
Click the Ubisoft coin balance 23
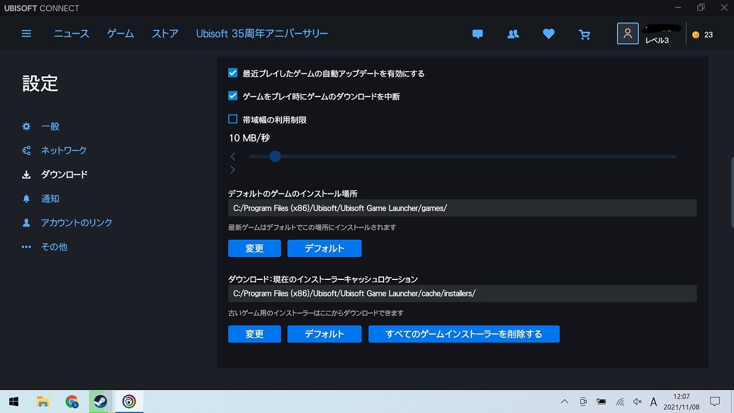[702, 34]
